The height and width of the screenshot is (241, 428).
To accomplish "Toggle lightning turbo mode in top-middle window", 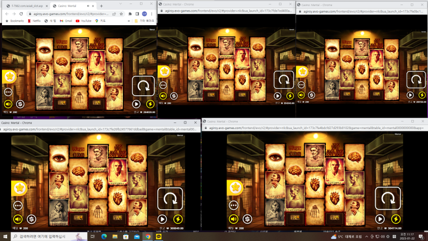I will [290, 96].
